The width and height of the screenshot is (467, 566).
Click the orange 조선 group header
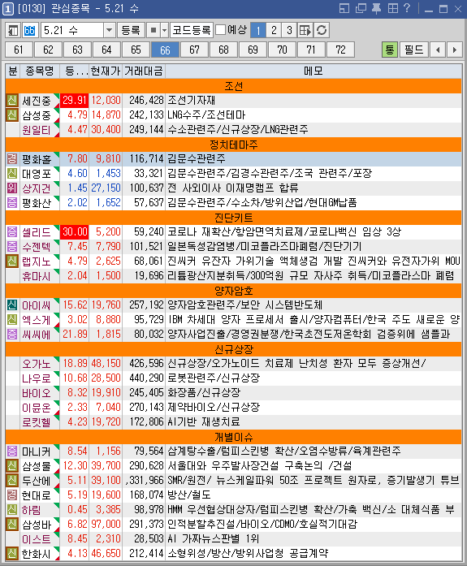point(234,86)
